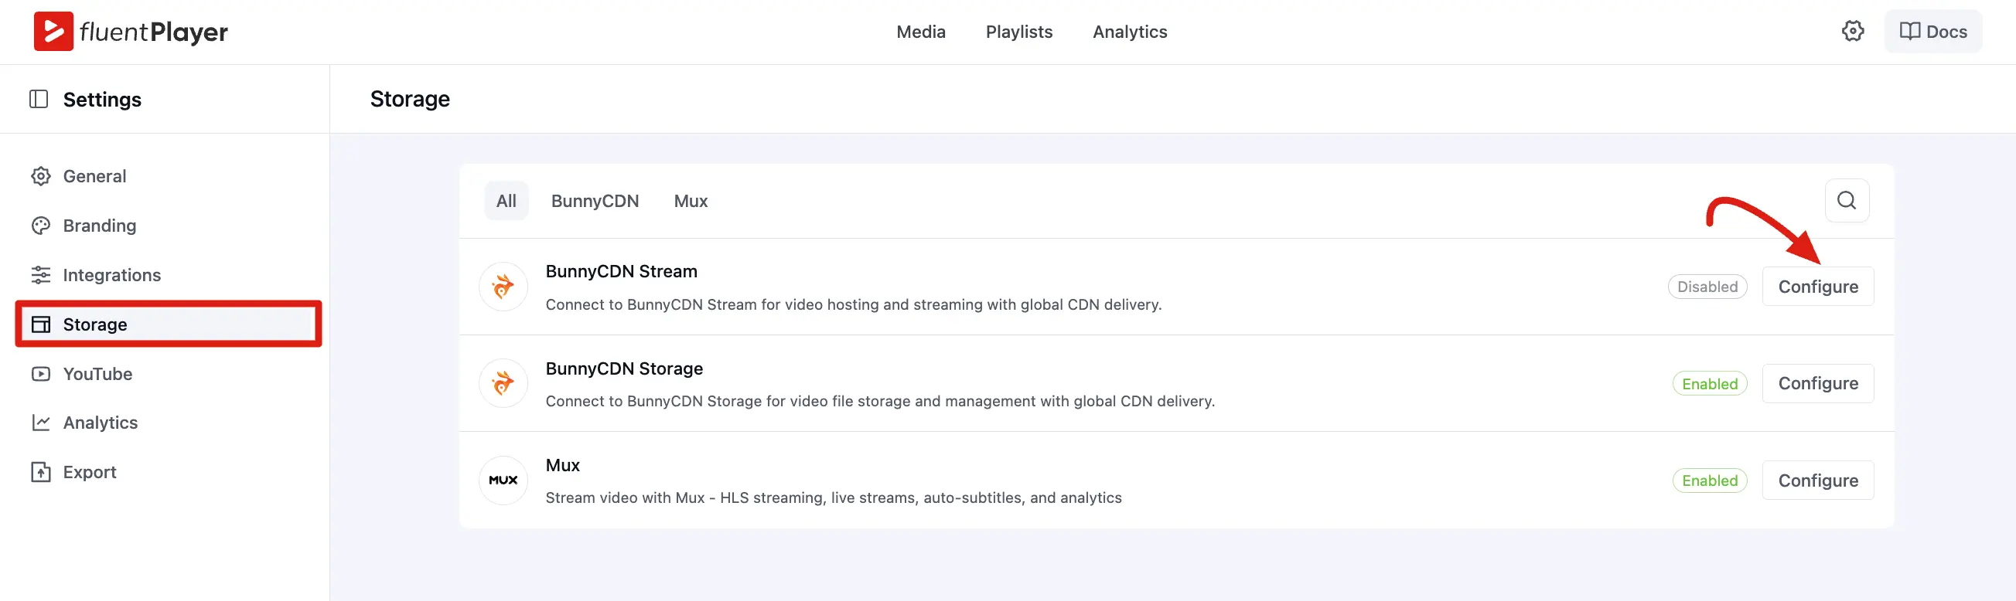Open settings via the gear icon in header
The height and width of the screenshot is (601, 2016).
pyautogui.click(x=1852, y=31)
